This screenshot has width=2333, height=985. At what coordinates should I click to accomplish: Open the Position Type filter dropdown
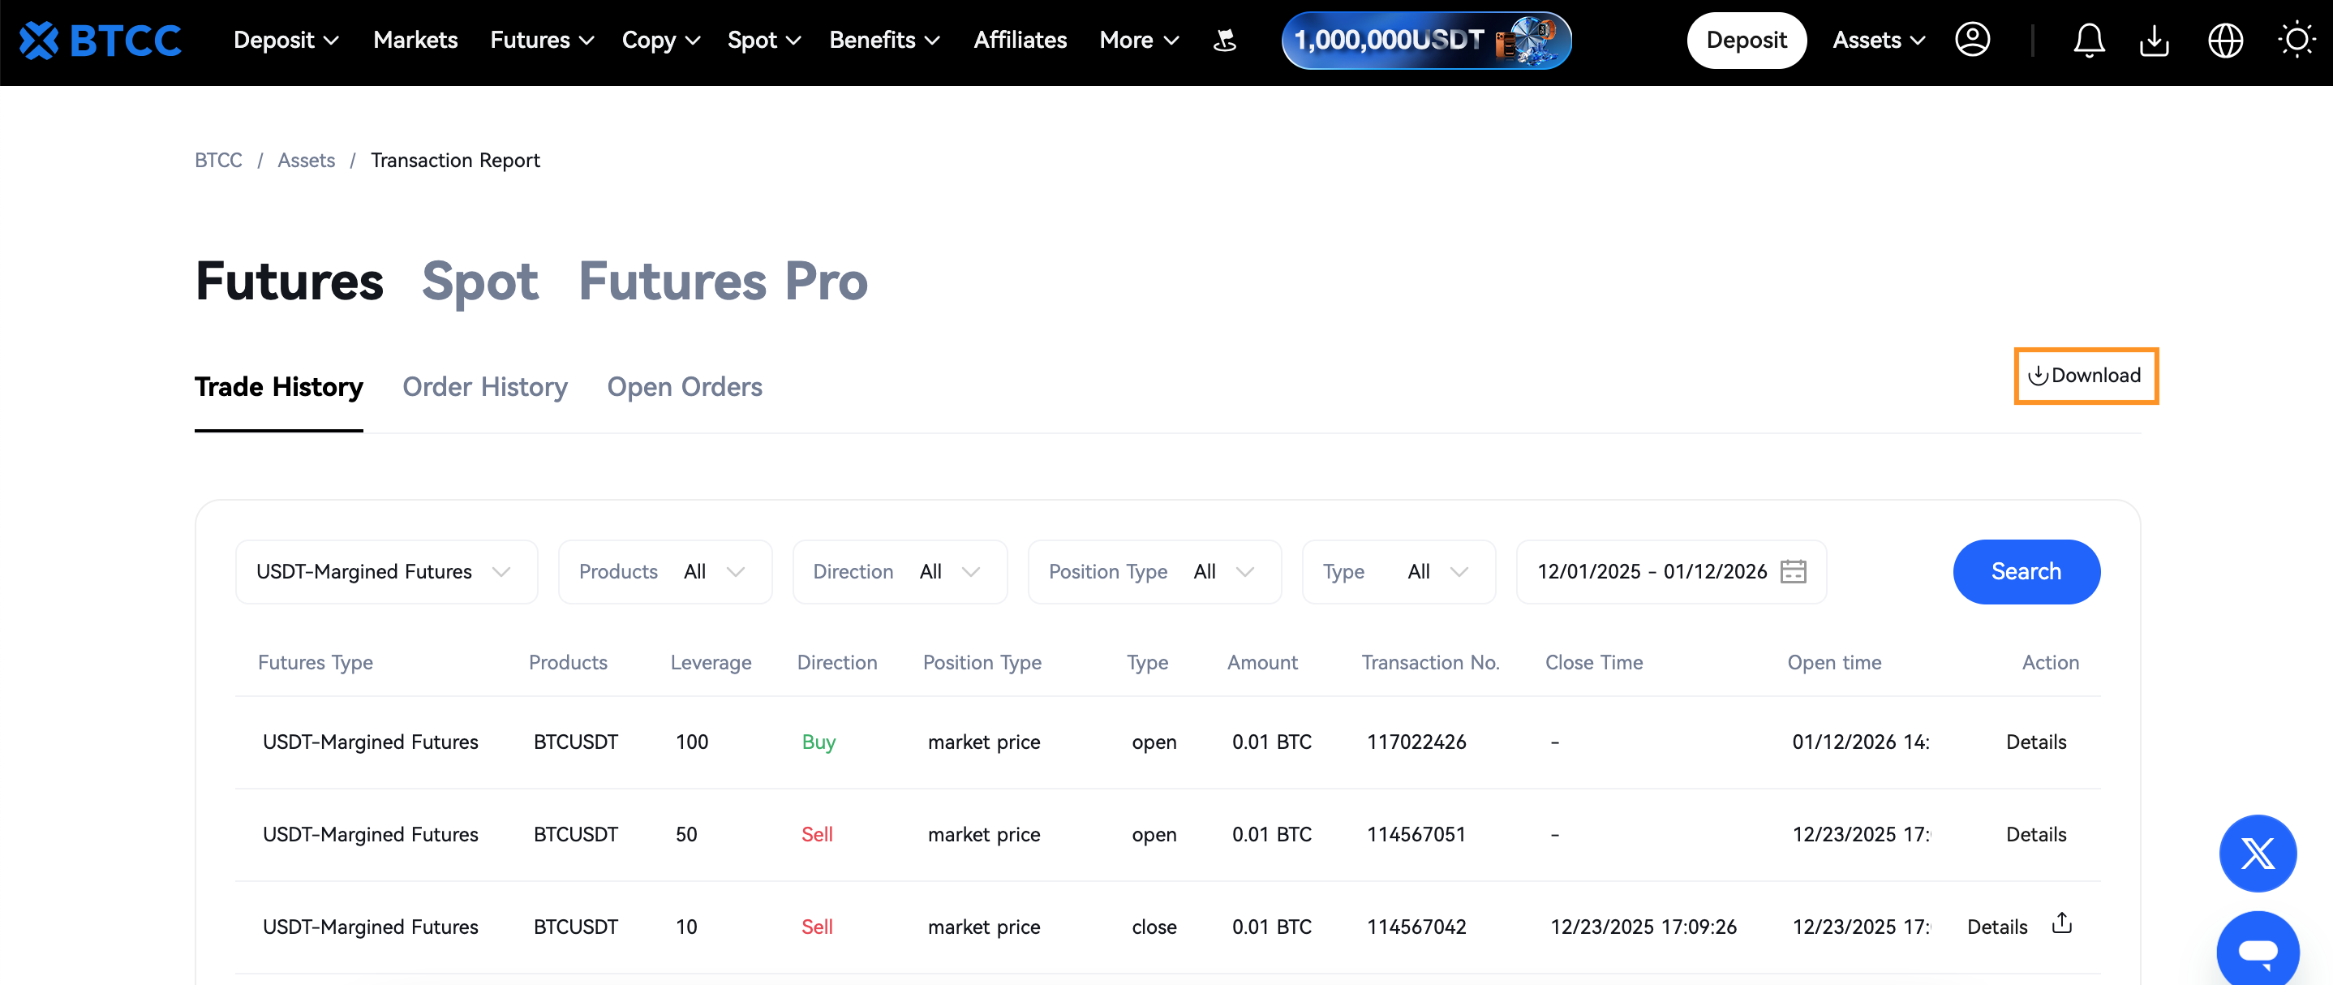pyautogui.click(x=1153, y=572)
